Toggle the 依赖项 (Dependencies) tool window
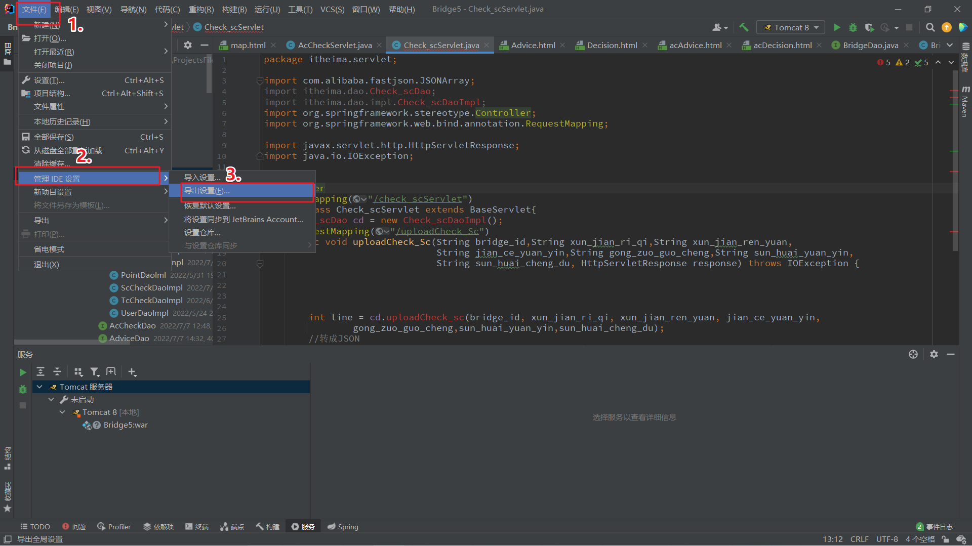 [158, 527]
